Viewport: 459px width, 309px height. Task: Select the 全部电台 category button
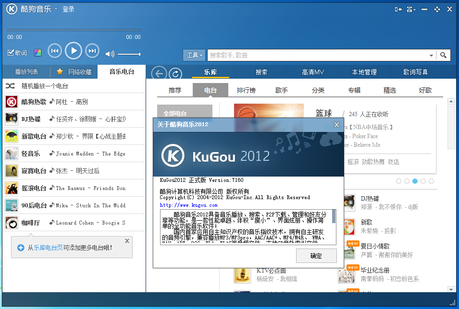185,111
